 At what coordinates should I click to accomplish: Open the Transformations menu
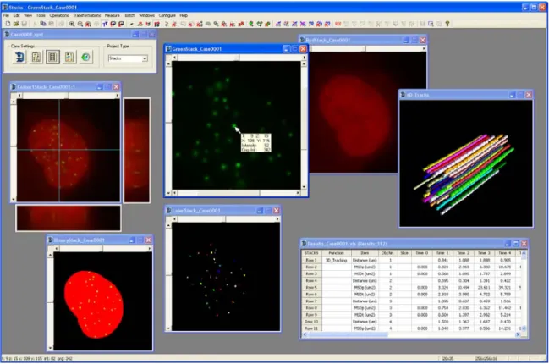tap(87, 15)
